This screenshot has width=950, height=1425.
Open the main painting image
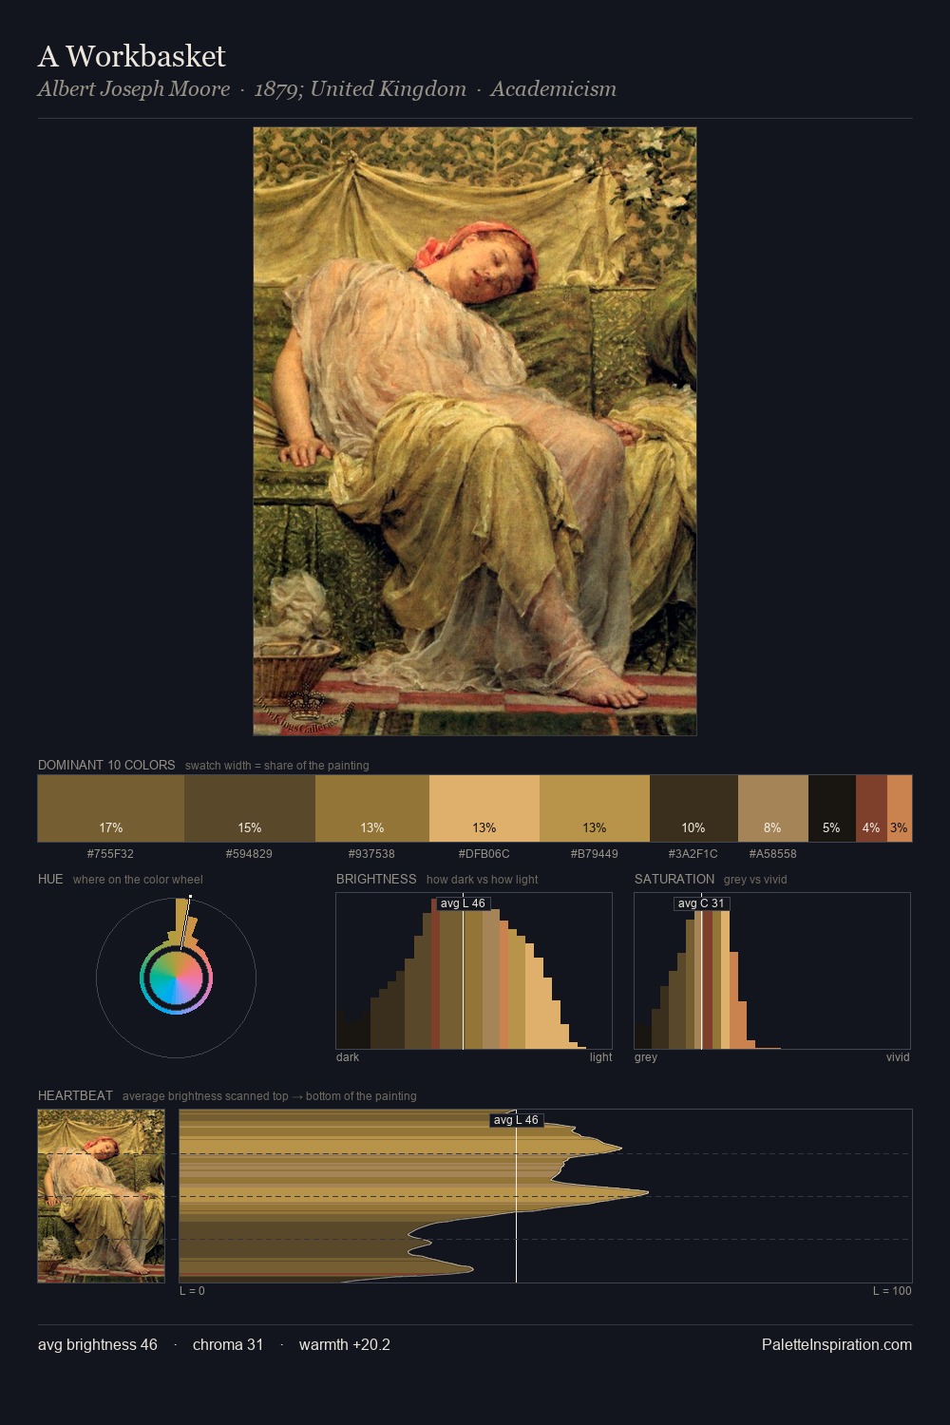pyautogui.click(x=475, y=431)
